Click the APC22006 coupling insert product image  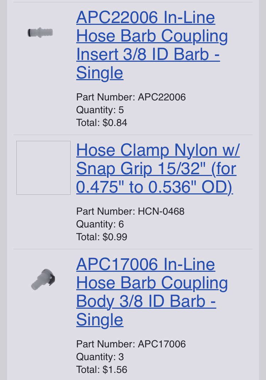tap(40, 33)
